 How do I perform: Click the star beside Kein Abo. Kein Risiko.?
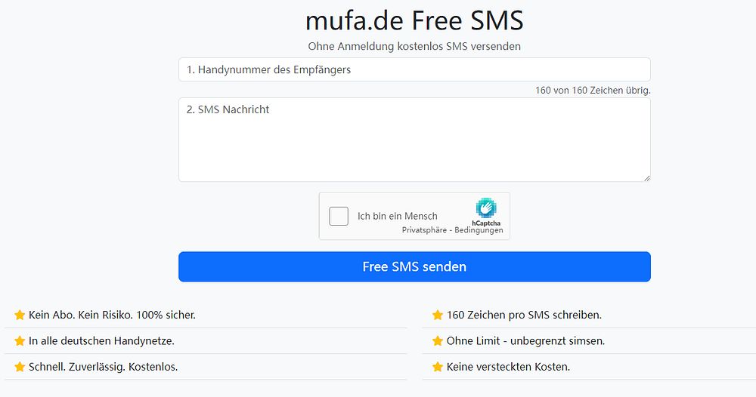[20, 315]
